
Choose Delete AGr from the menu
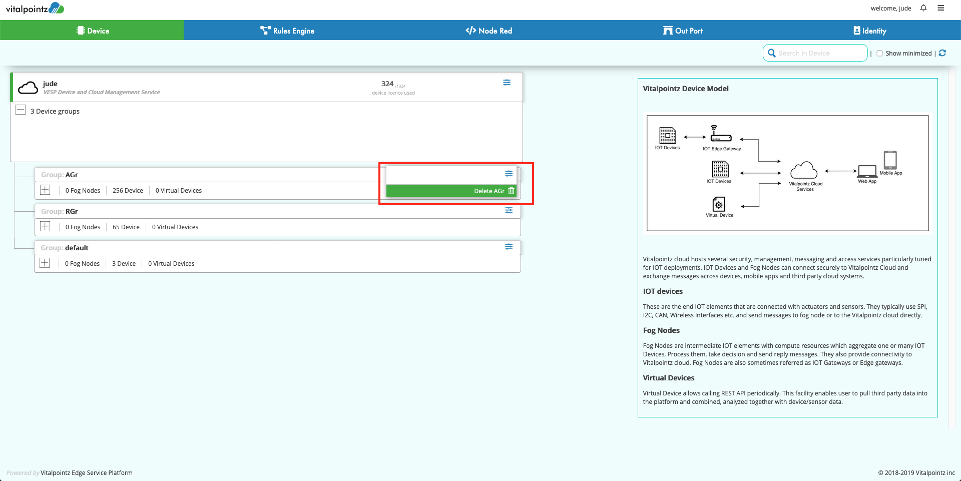[451, 191]
